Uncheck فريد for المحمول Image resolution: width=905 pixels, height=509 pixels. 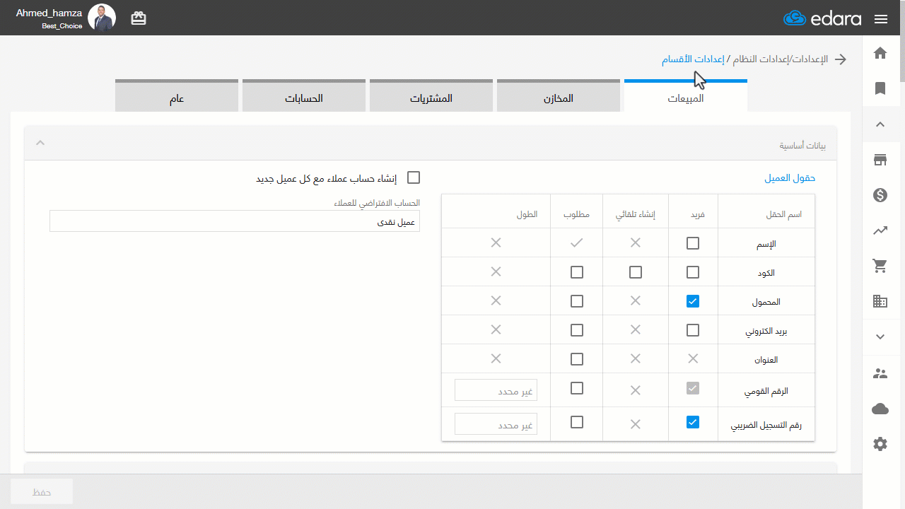click(x=693, y=301)
